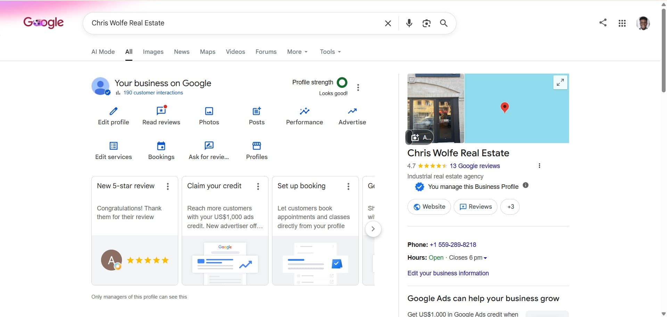Open the Photos shortcut
The image size is (667, 317).
coord(209,116)
